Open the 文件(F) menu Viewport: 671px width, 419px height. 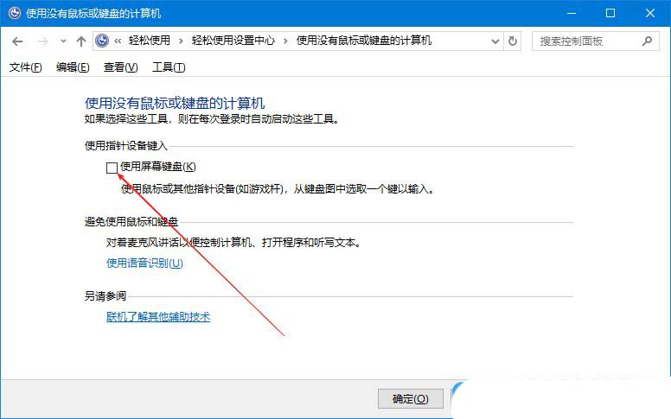coord(25,67)
